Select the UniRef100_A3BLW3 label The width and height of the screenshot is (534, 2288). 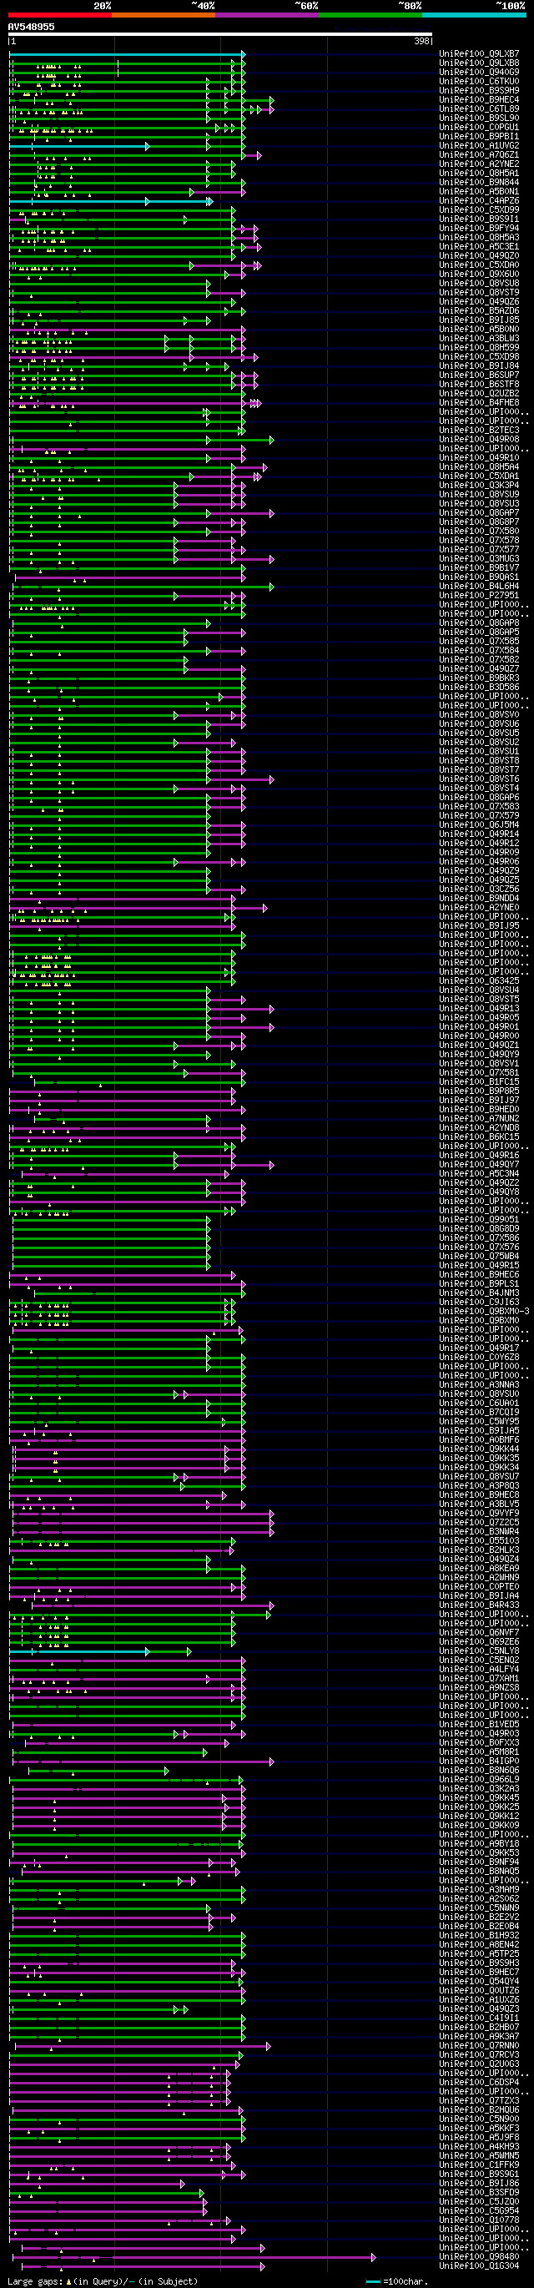point(479,339)
